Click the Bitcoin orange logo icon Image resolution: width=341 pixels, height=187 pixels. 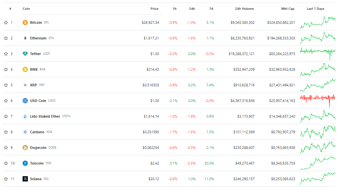point(25,22)
